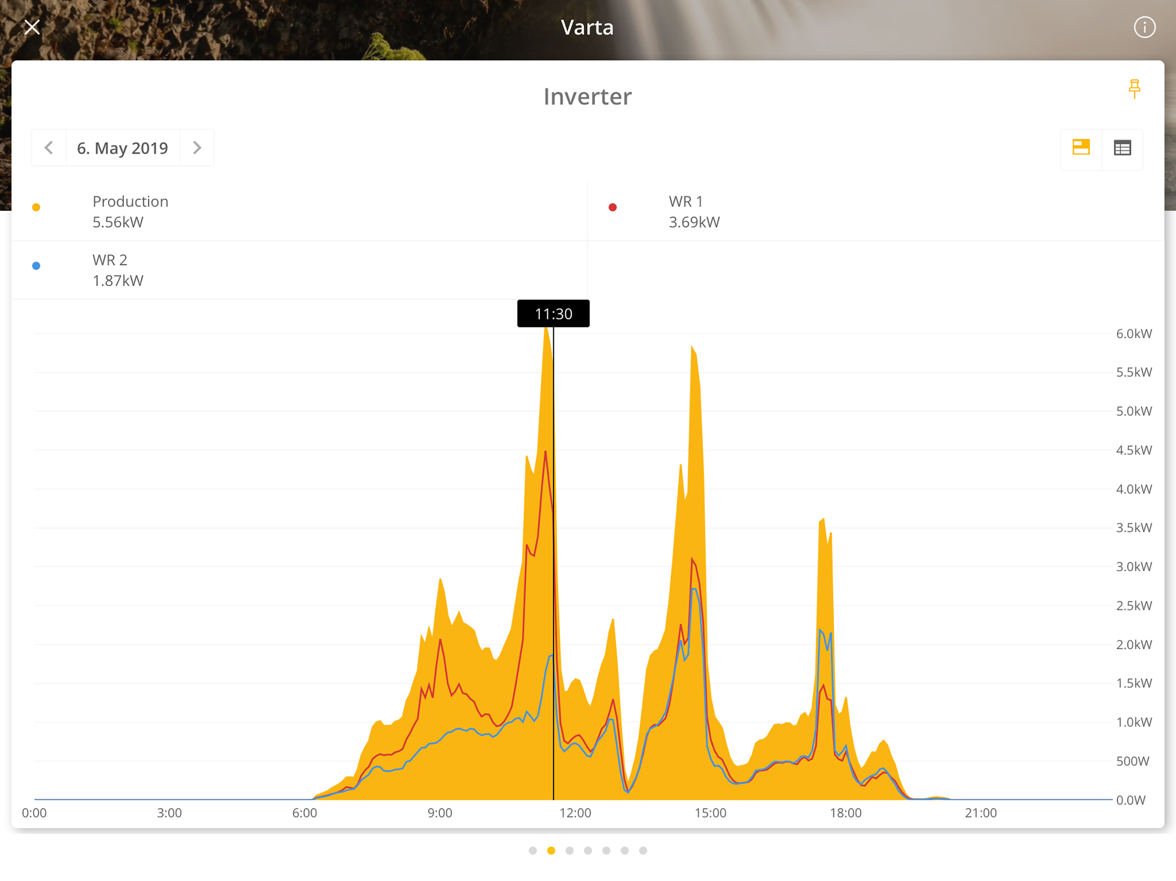Go to previous day arrow

coord(49,148)
